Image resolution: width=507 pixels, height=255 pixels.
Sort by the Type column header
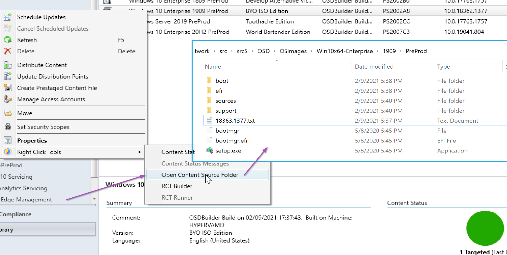(x=444, y=67)
